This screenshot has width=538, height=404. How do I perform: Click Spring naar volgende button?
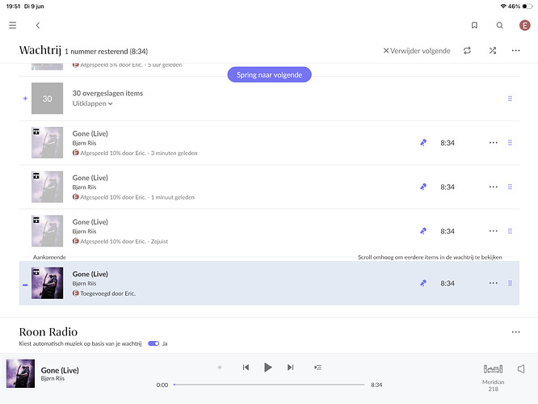(269, 75)
